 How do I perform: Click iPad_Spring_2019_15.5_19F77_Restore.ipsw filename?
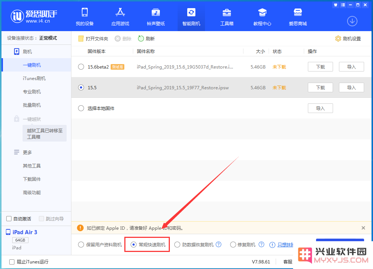point(183,88)
